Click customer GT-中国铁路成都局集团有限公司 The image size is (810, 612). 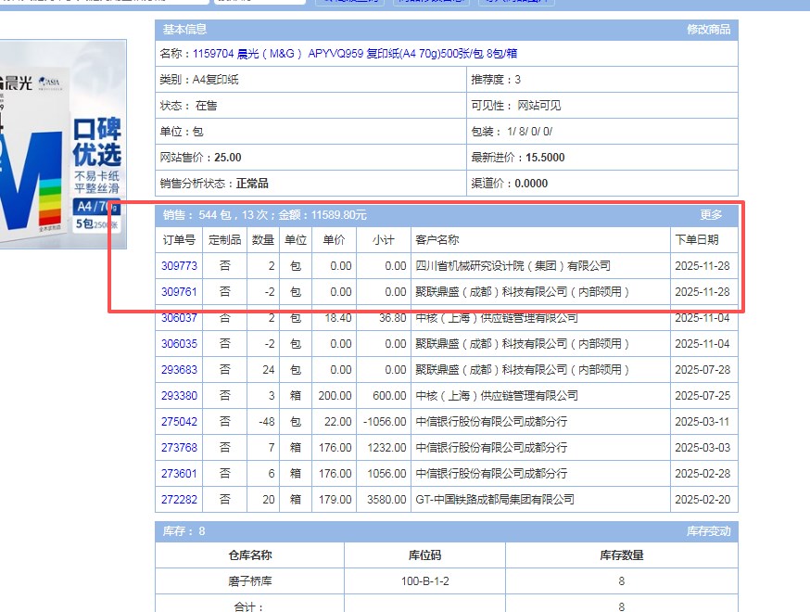pos(494,500)
